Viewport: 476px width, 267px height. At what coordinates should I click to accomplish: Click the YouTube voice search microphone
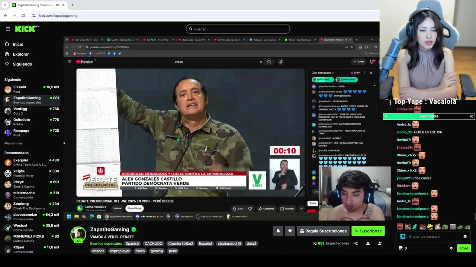point(281,62)
